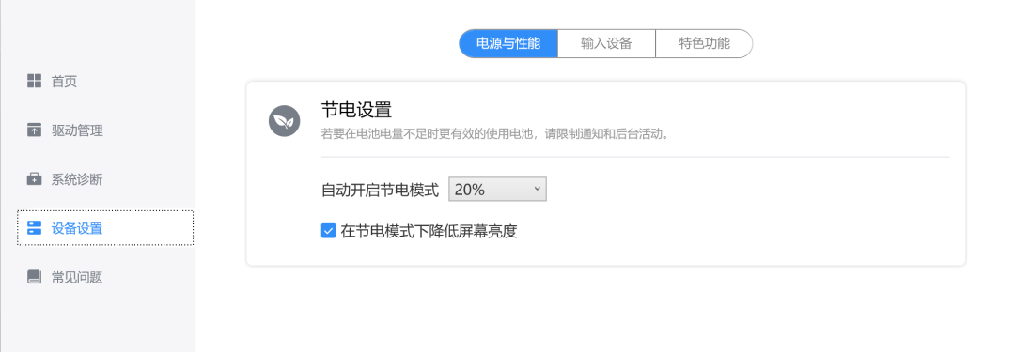This screenshot has height=352, width=1015.
Task: Click the green leaf 节电设置 icon
Action: [284, 121]
